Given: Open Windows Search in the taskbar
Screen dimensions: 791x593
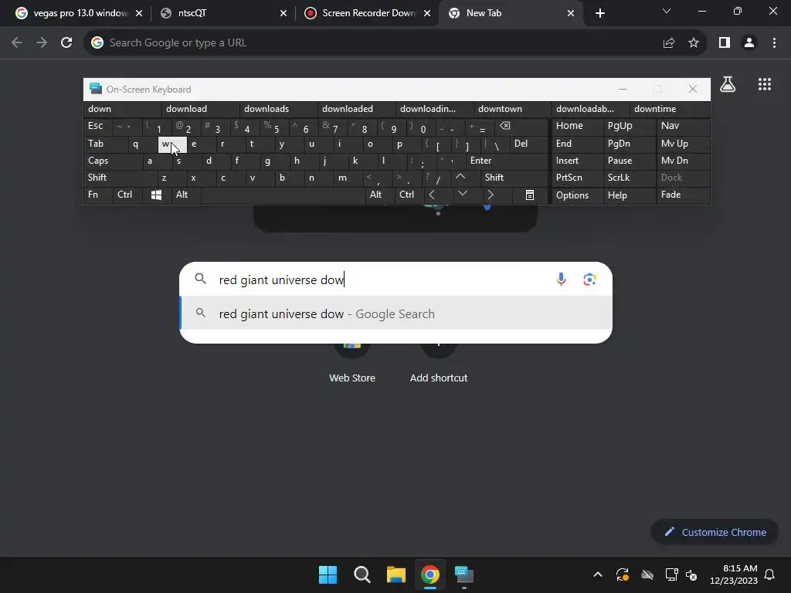Looking at the screenshot, I should (x=362, y=574).
